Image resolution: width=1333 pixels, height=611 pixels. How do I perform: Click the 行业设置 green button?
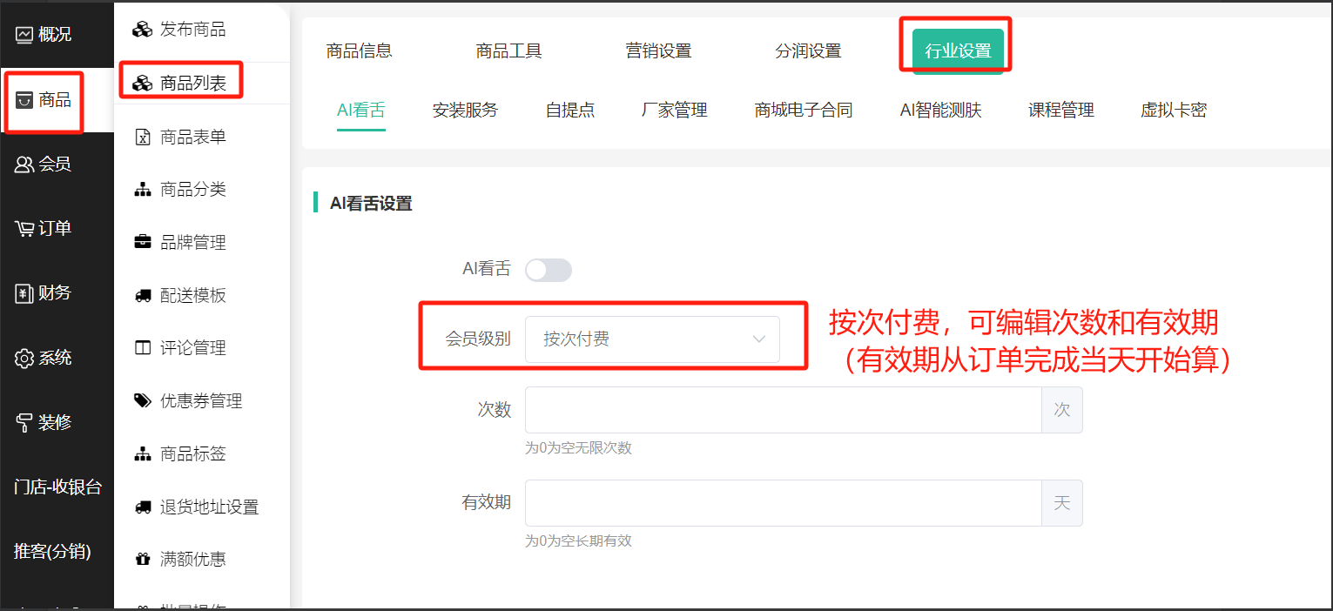(958, 50)
